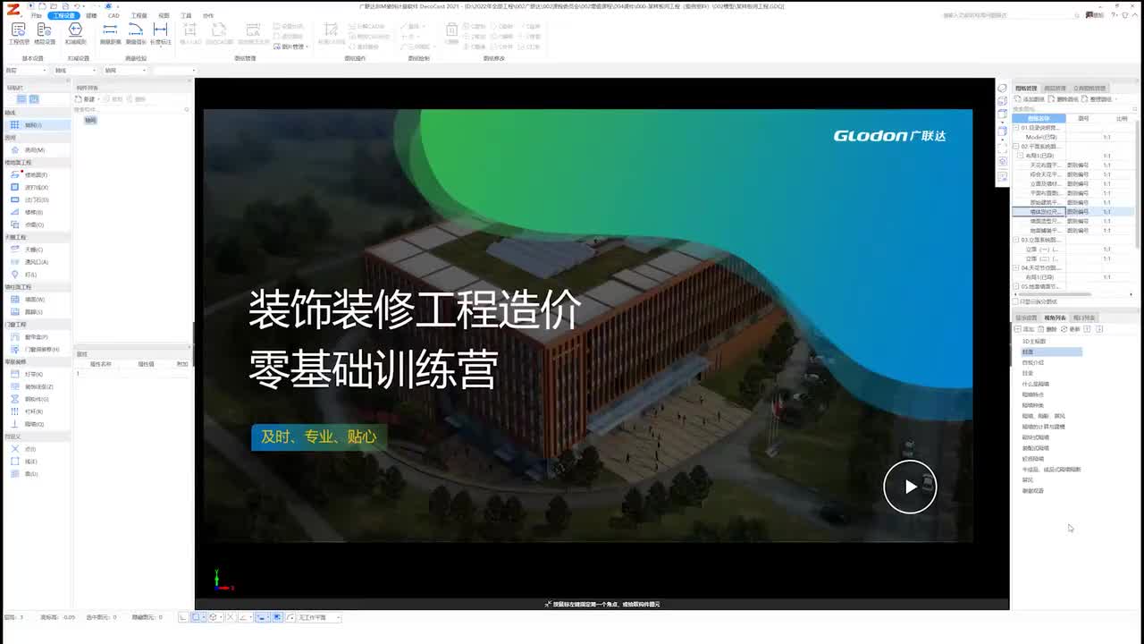Select the 目录 view in list
Screen dimensions: 1144x644
pos(1028,373)
